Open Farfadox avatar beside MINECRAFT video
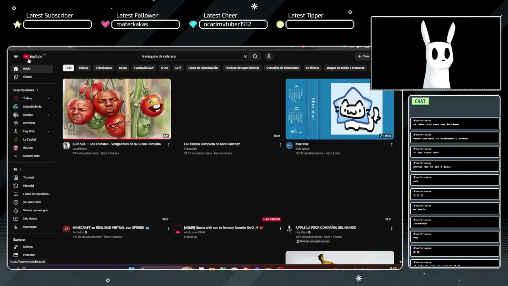508x286 pixels. [x=66, y=229]
